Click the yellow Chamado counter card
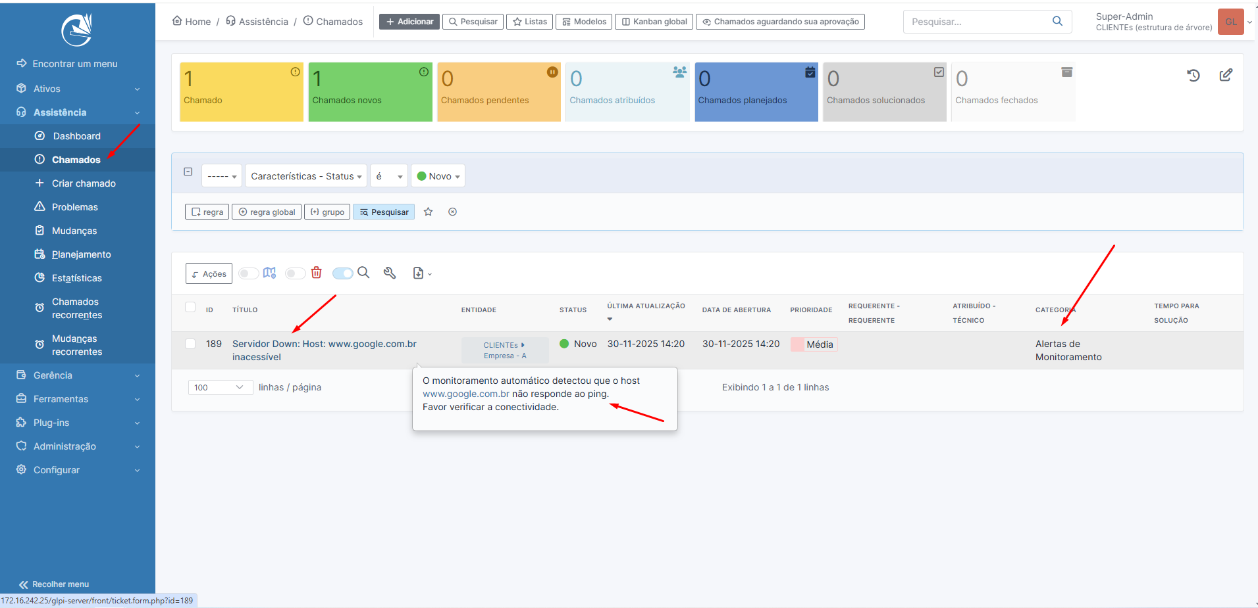This screenshot has width=1258, height=608. pos(242,92)
